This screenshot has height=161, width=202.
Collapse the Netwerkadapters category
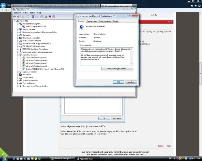[18, 55]
